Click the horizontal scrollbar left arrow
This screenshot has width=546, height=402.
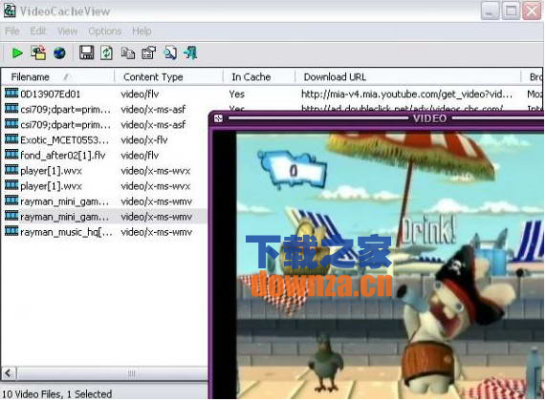click(9, 374)
